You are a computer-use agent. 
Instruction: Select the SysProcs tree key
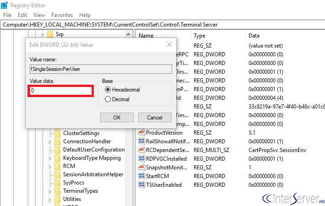(74, 183)
